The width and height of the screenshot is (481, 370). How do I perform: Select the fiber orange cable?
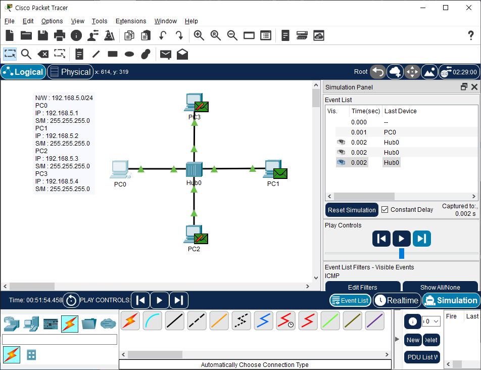coord(219,321)
